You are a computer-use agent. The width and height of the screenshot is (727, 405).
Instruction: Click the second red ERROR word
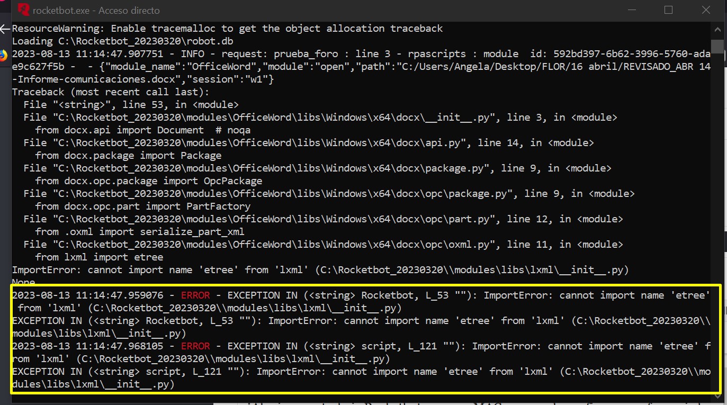195,346
